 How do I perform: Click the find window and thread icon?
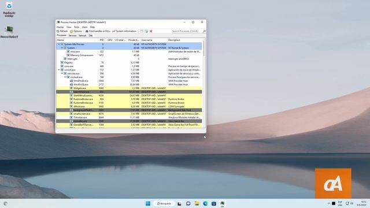[x=146, y=31]
